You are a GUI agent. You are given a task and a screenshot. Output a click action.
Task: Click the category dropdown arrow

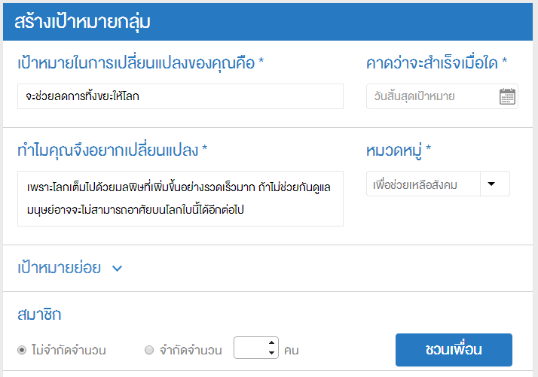[x=492, y=183]
